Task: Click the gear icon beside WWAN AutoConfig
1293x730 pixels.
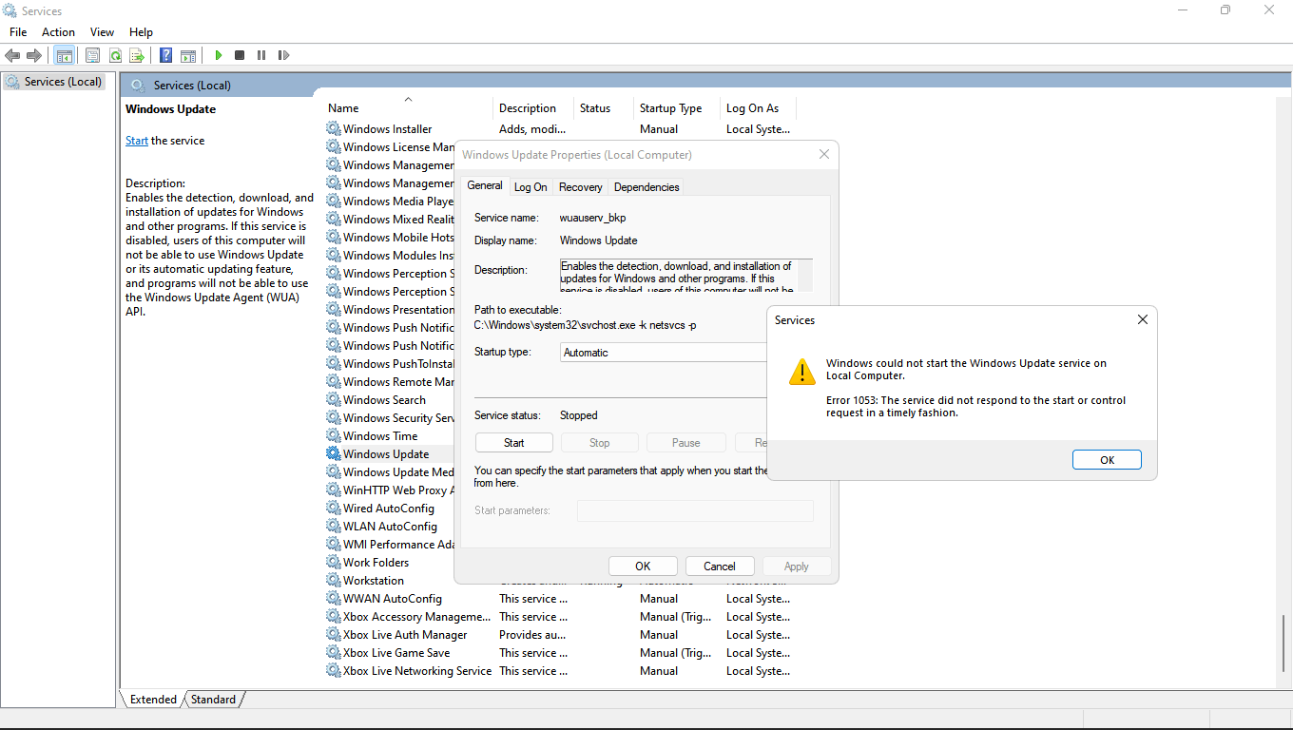Action: tap(334, 598)
